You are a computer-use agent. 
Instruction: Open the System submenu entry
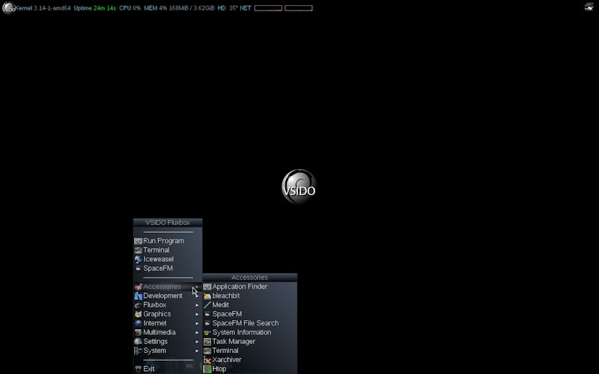167,351
